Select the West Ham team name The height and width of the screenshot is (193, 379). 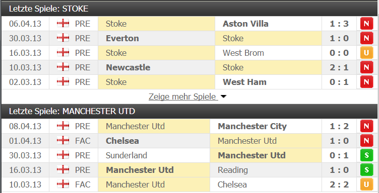point(244,82)
